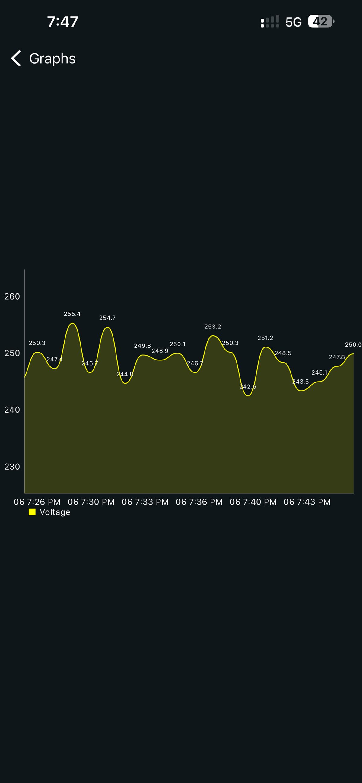Tap the cellular signal bars icon
This screenshot has width=362, height=783.
(270, 22)
